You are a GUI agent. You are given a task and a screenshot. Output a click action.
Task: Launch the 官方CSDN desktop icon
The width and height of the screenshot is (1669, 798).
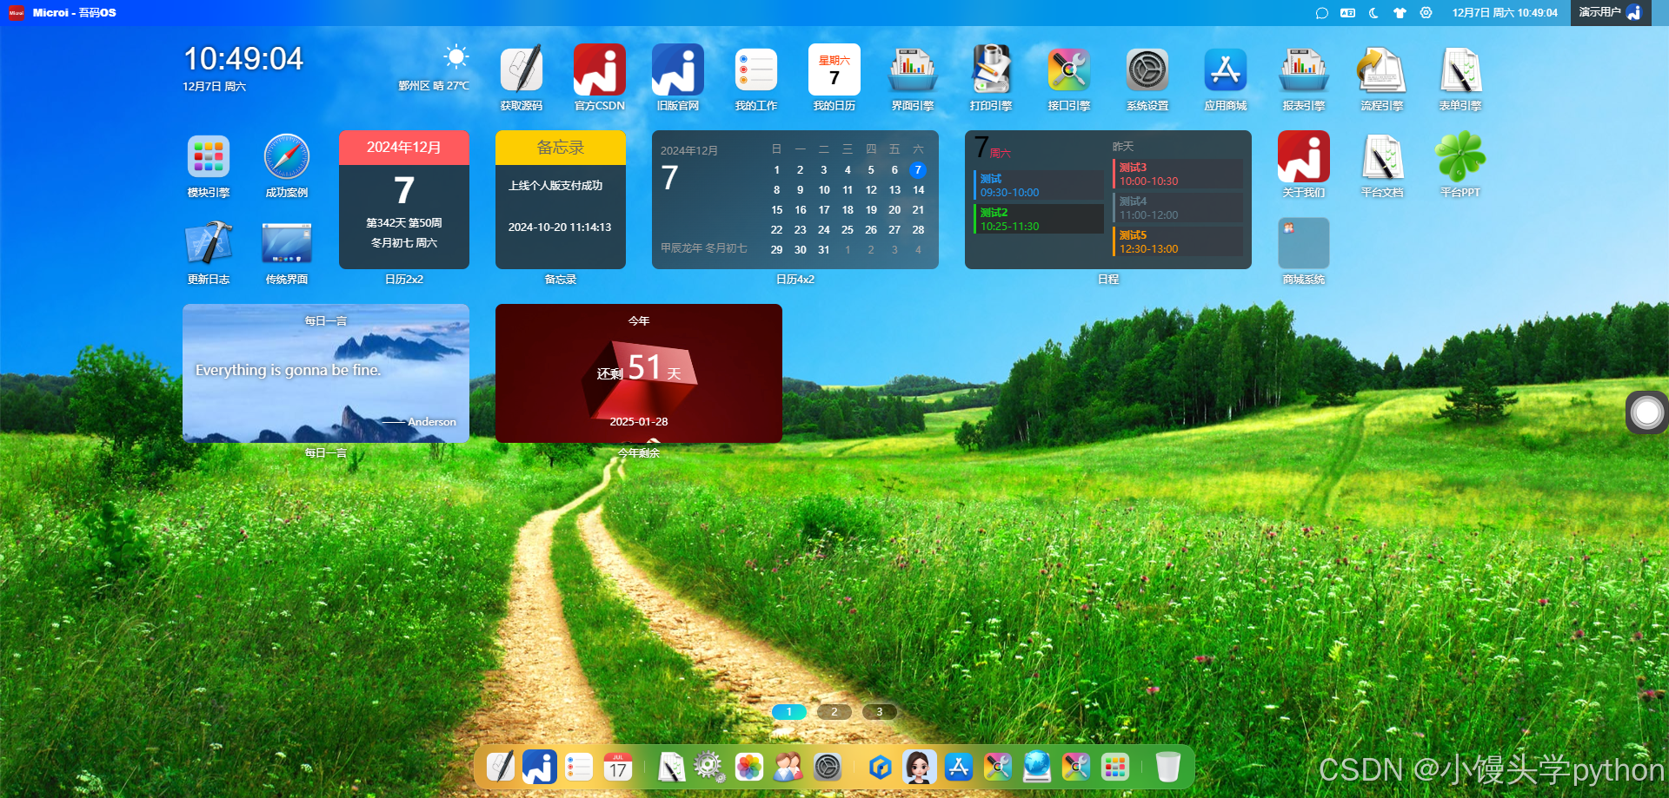pyautogui.click(x=600, y=69)
